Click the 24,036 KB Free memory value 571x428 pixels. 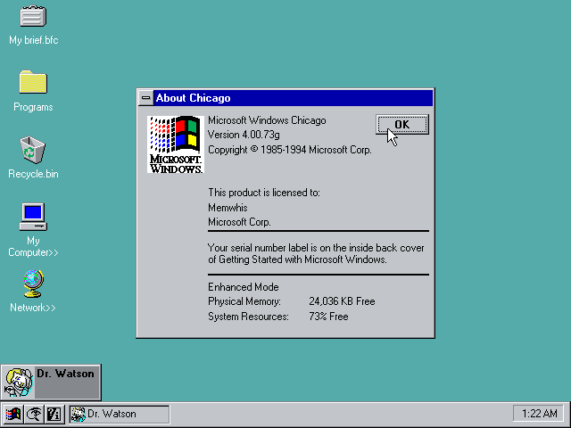click(x=341, y=301)
